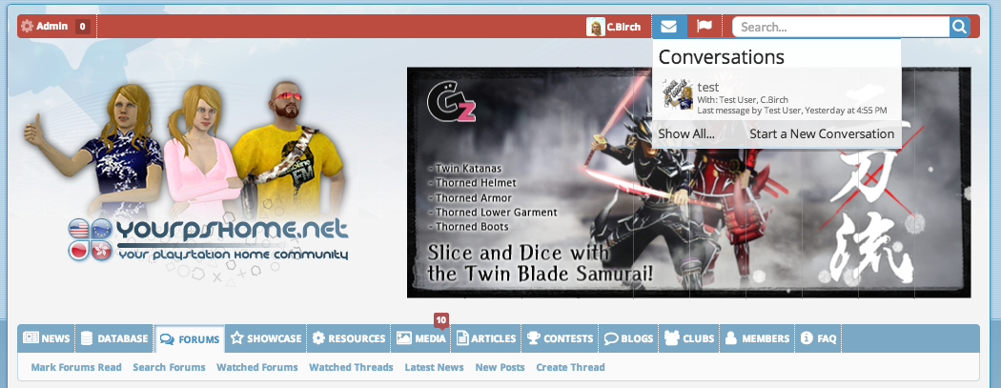Click the Showcase star icon
Image resolution: width=1001 pixels, height=388 pixels.
[236, 338]
